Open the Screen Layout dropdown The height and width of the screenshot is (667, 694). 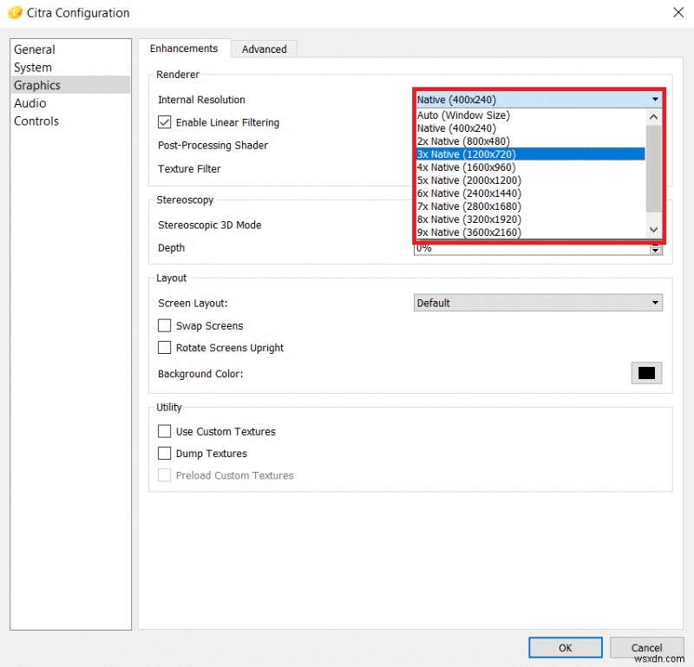click(x=538, y=303)
